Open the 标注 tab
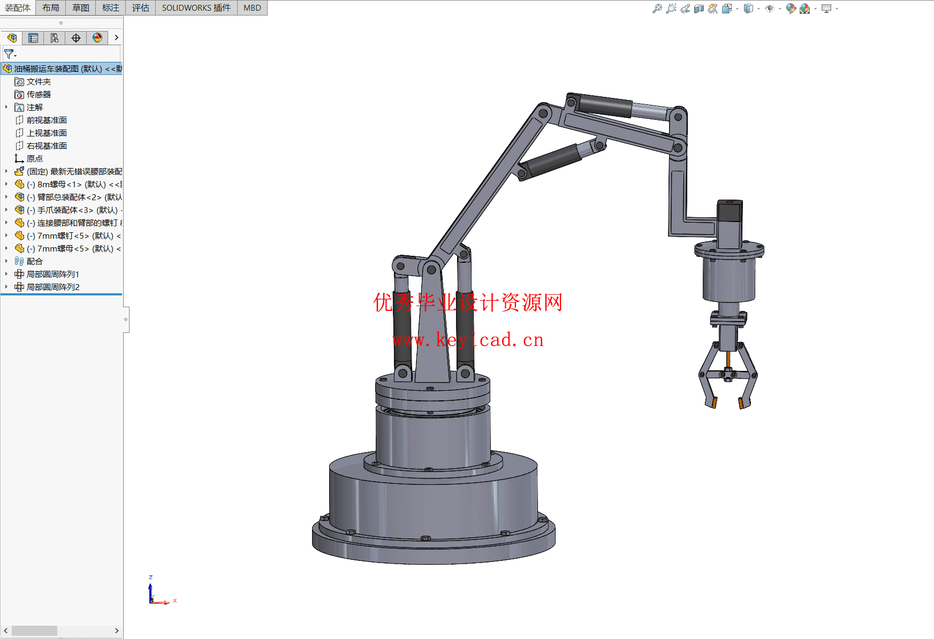934x639 pixels. pyautogui.click(x=110, y=7)
